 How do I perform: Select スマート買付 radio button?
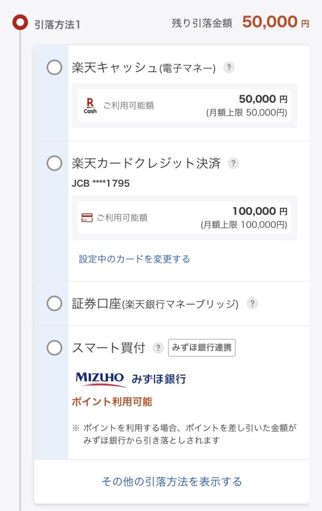click(54, 347)
